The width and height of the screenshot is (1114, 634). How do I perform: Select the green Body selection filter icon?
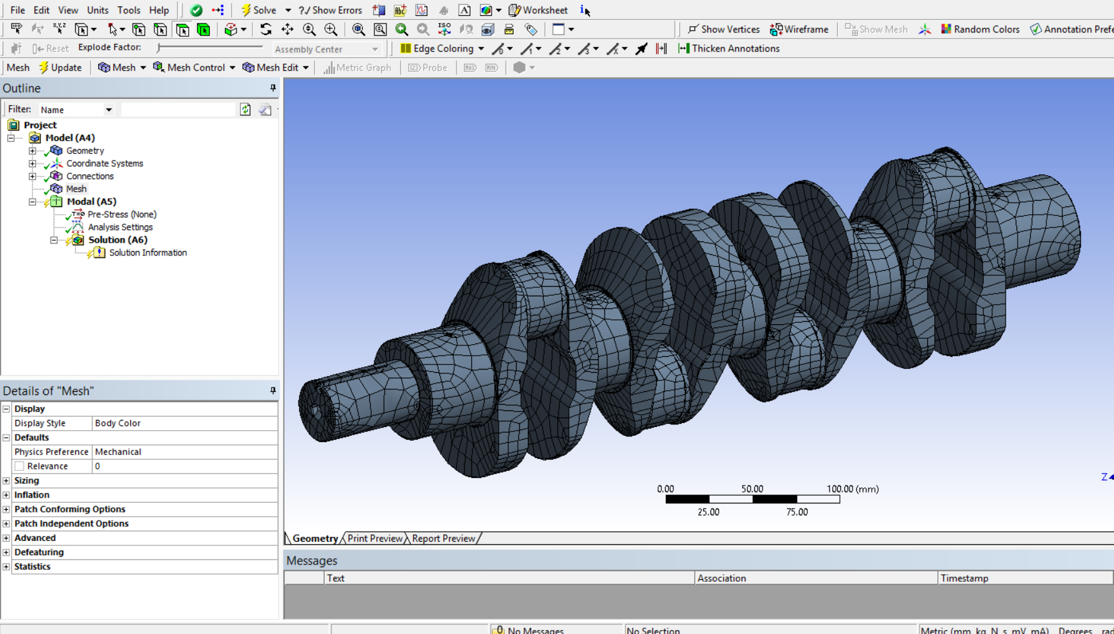(203, 29)
